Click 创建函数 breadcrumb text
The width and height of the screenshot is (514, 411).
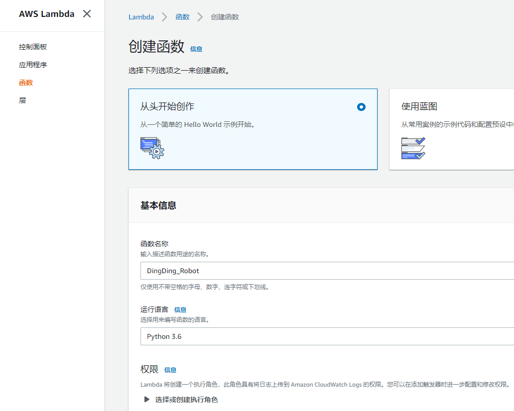225,17
